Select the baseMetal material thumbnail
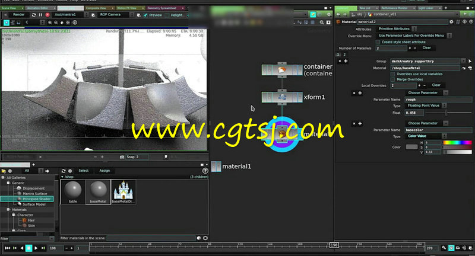This screenshot has height=256, width=475. click(98, 192)
